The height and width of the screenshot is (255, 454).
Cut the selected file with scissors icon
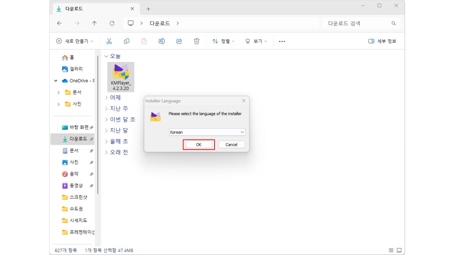click(x=109, y=41)
